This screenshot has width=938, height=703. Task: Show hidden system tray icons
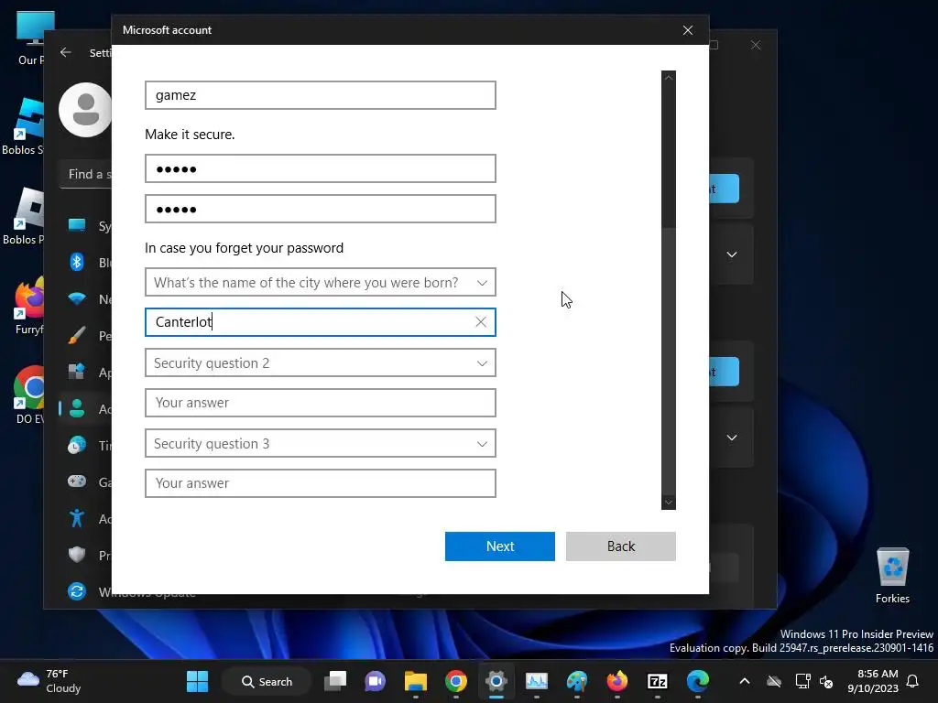coord(744,681)
